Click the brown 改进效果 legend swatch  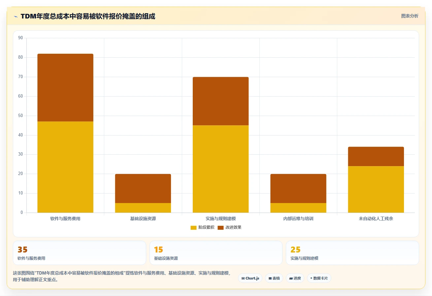tap(220, 227)
